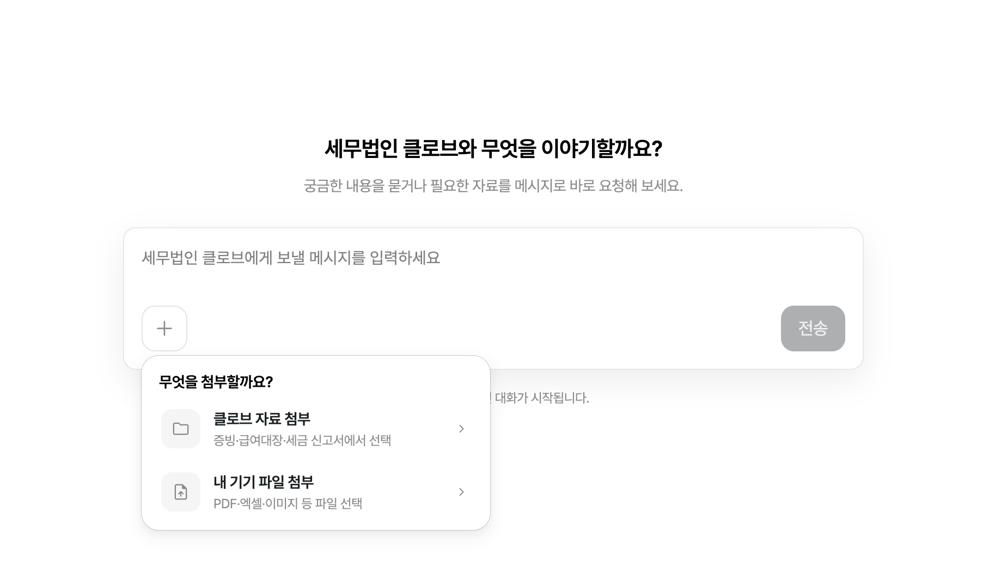
Task: Click the file upload icon for 내 기기 파일
Action: point(181,492)
